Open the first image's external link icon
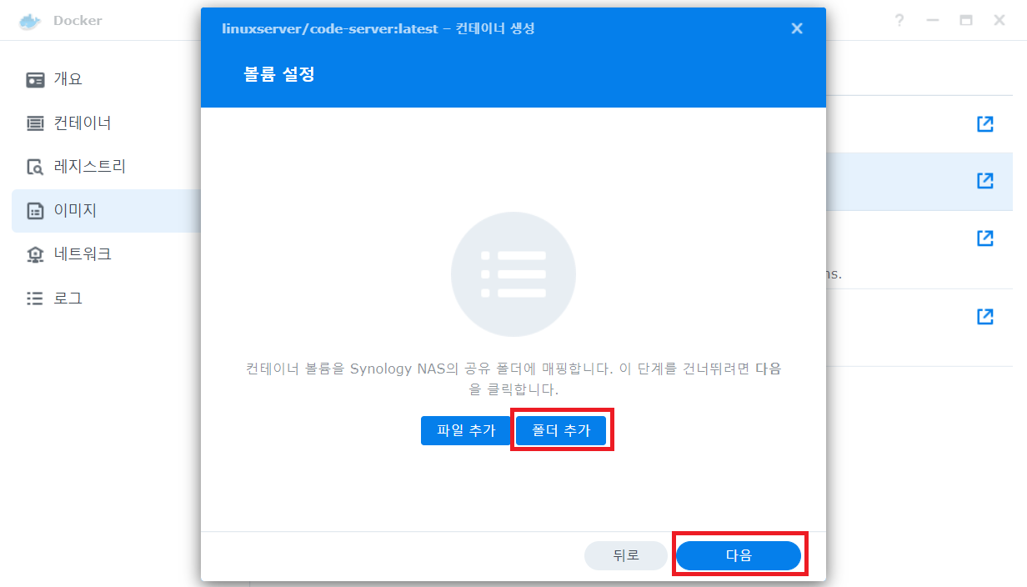Image resolution: width=1027 pixels, height=587 pixels. (x=984, y=123)
